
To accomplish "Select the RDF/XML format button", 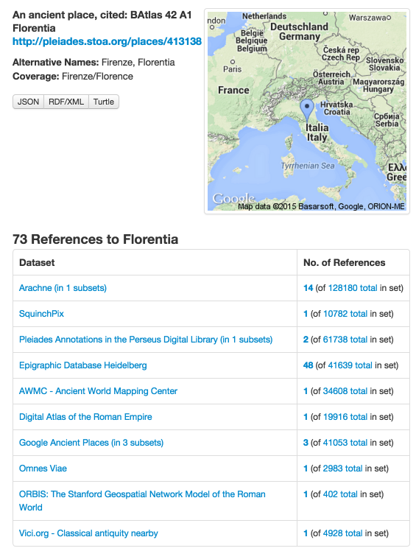I will (66, 102).
